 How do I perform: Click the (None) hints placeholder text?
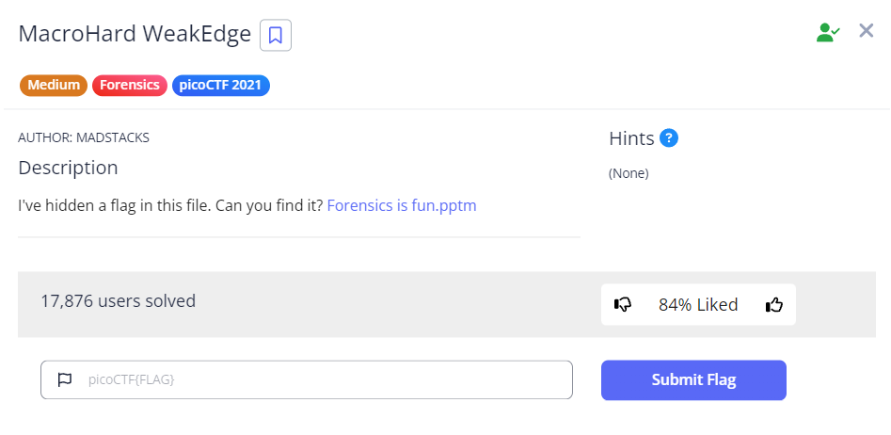click(x=628, y=173)
